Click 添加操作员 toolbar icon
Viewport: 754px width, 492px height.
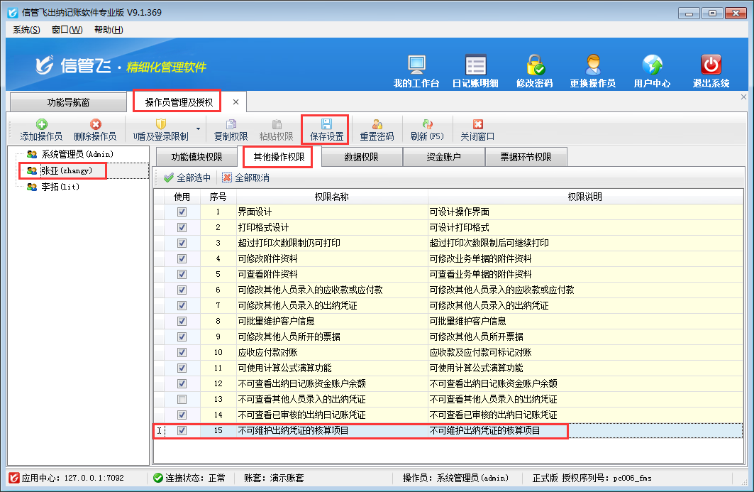click(x=41, y=125)
